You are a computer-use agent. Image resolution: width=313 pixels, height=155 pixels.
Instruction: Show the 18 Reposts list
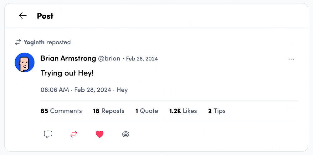pyautogui.click(x=109, y=111)
